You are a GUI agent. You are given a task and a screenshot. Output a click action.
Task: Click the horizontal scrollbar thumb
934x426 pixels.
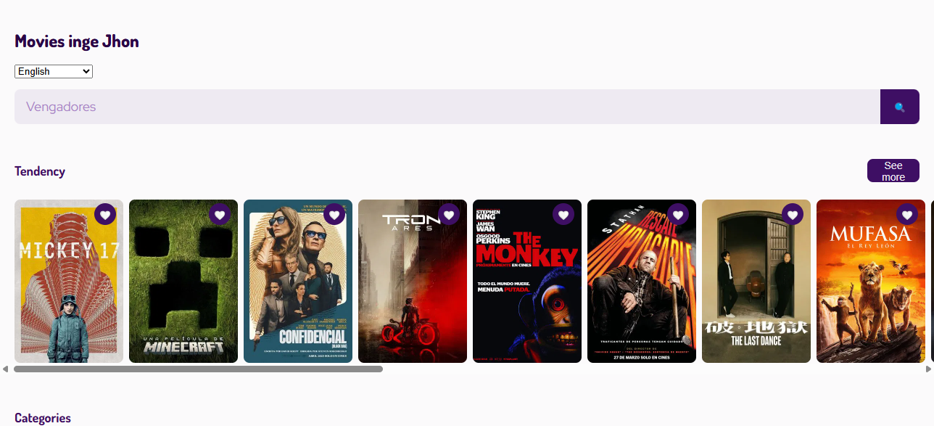click(x=198, y=369)
